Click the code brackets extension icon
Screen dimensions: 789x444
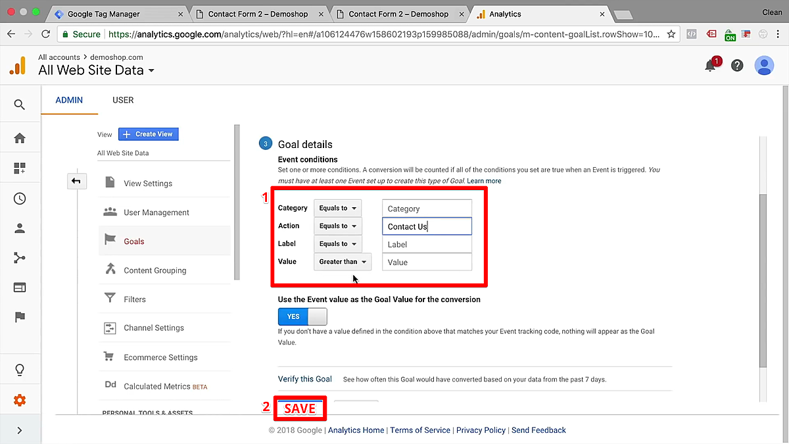coord(691,34)
